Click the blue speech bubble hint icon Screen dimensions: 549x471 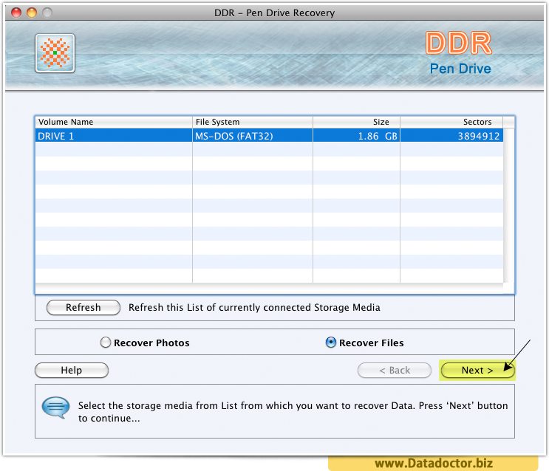pyautogui.click(x=55, y=408)
